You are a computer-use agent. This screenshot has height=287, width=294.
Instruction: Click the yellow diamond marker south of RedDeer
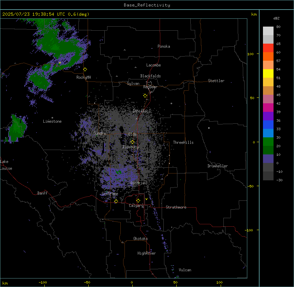click(145, 96)
